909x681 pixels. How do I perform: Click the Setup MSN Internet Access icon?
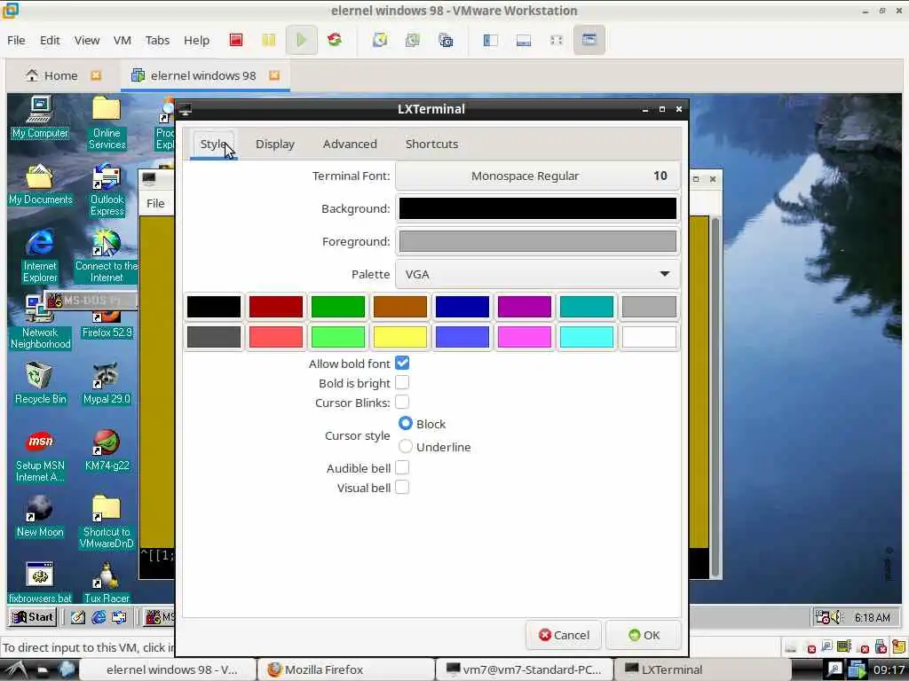[40, 456]
